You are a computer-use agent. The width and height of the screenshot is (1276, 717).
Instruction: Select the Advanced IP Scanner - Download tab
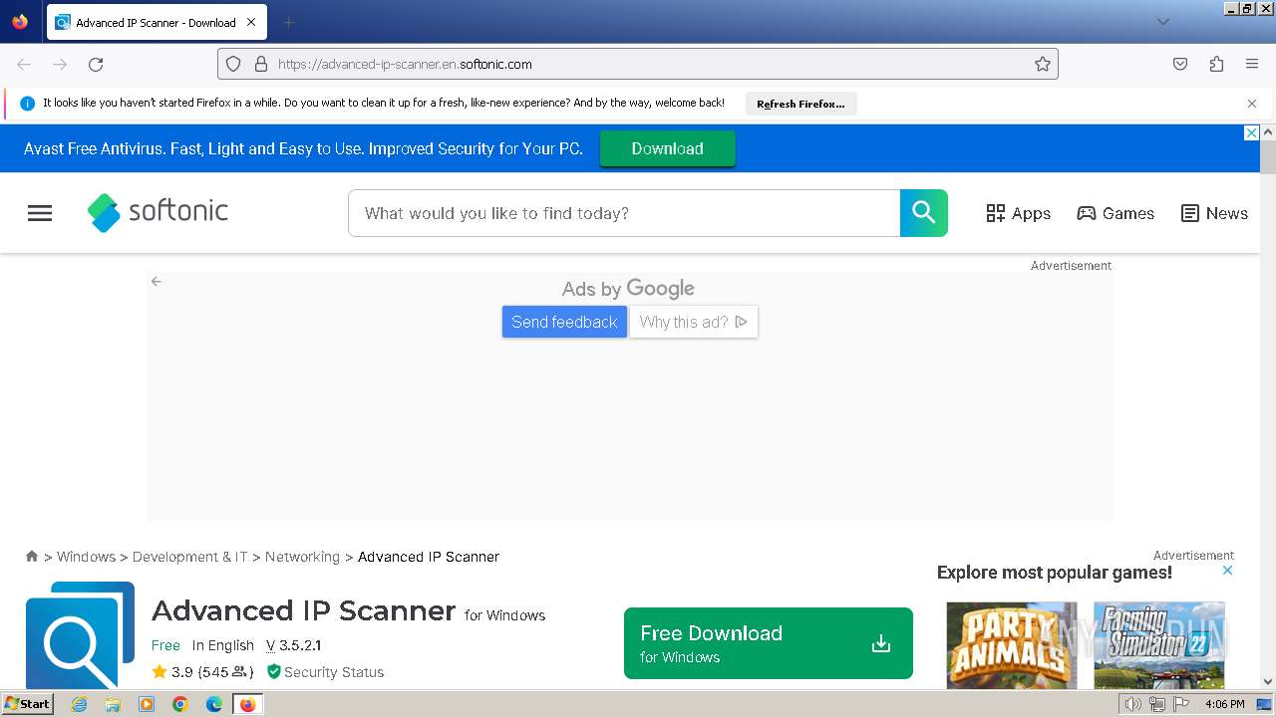coord(157,22)
